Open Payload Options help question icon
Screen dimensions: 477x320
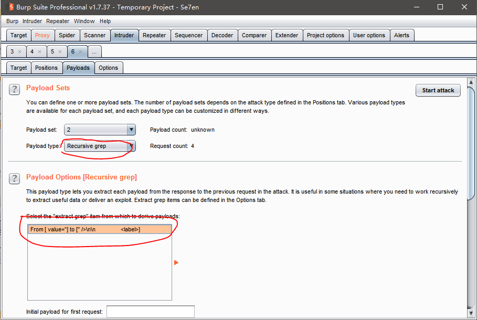[14, 178]
